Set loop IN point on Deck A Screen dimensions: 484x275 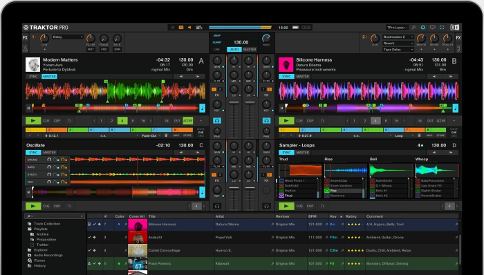point(167,121)
